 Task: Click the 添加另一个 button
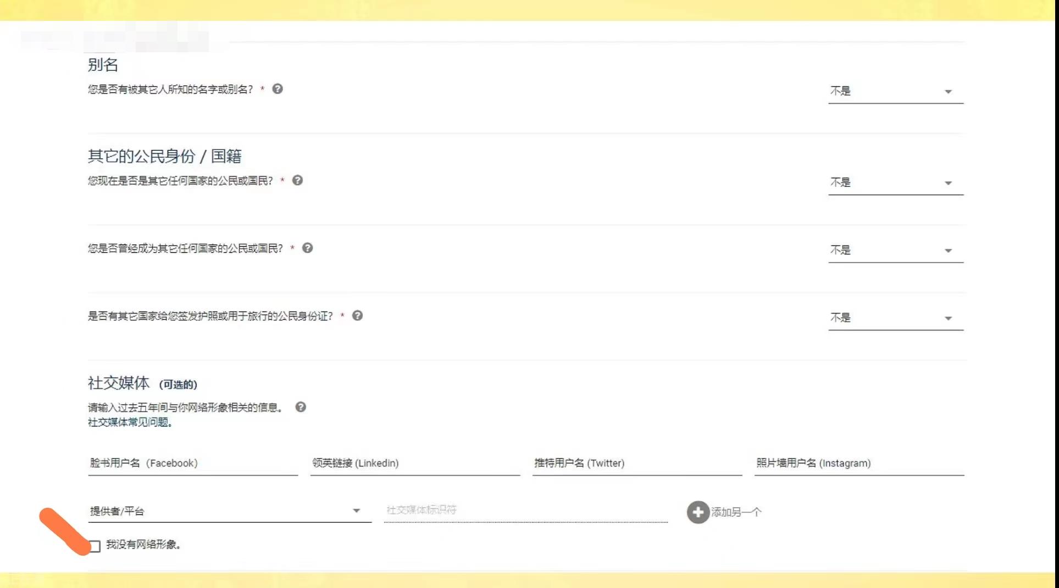pyautogui.click(x=735, y=511)
